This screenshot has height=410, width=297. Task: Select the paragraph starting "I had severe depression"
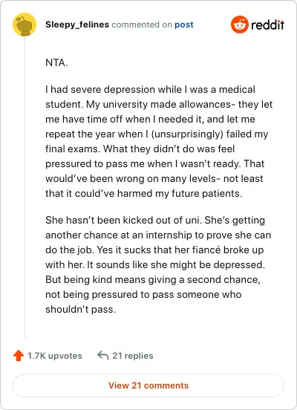click(159, 141)
